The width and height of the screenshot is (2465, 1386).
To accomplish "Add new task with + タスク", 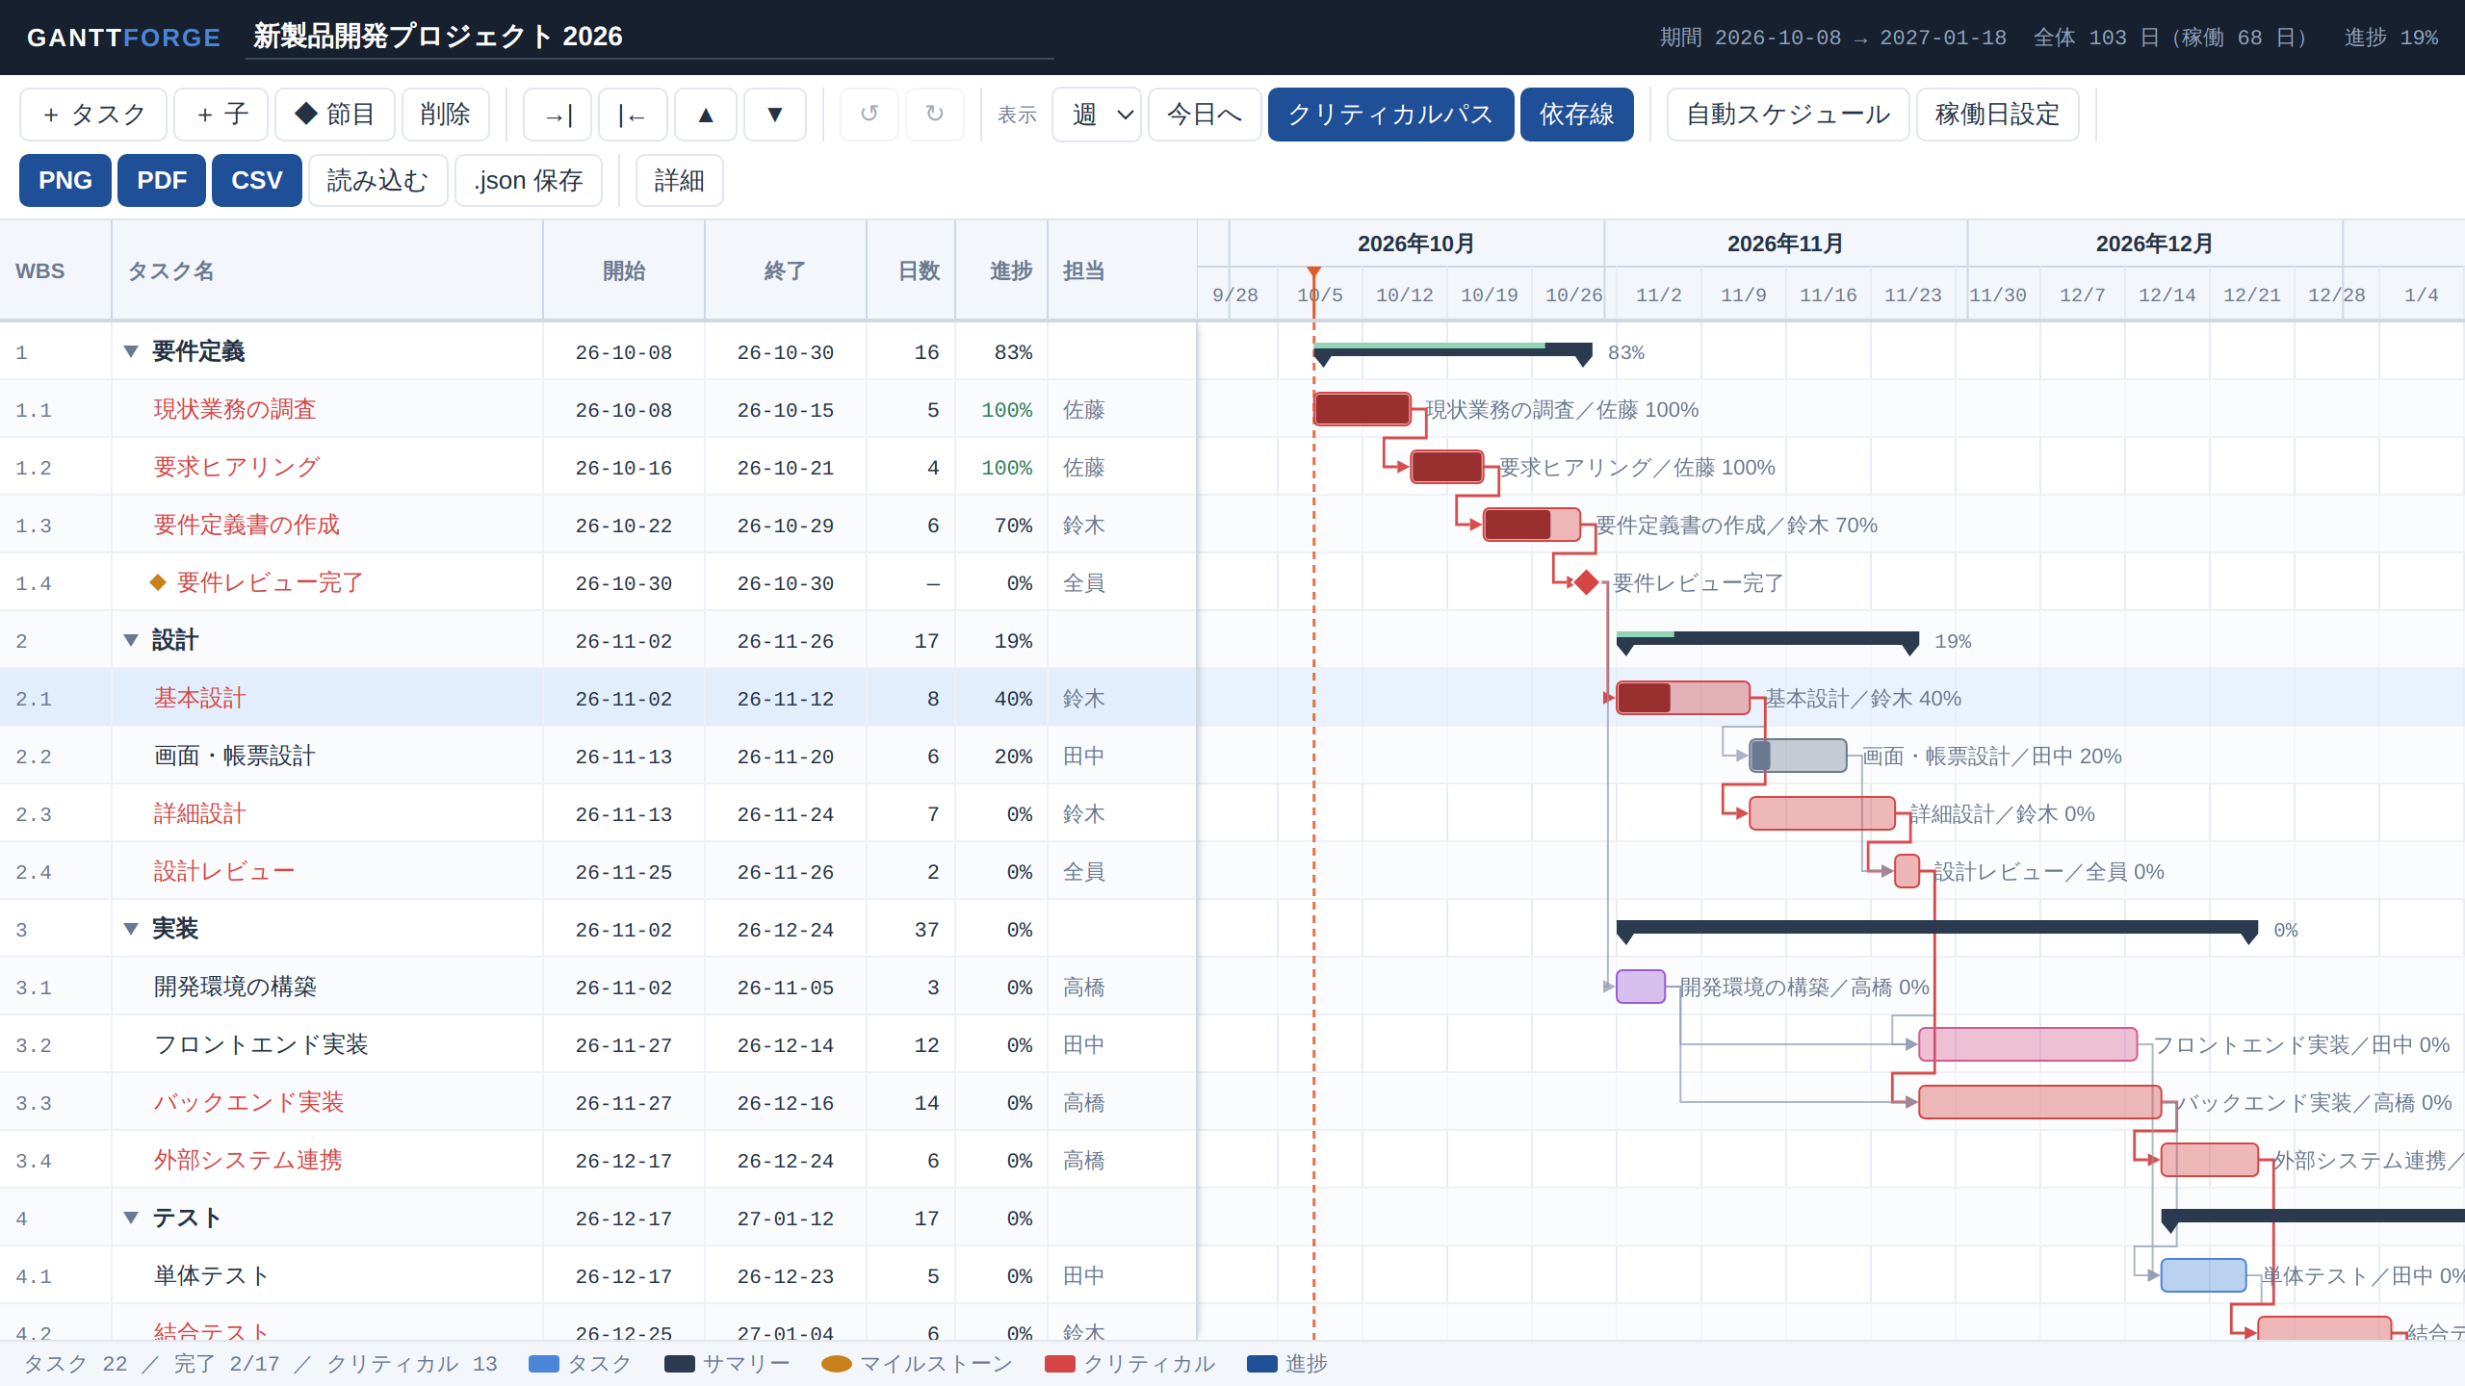I will click(x=93, y=115).
